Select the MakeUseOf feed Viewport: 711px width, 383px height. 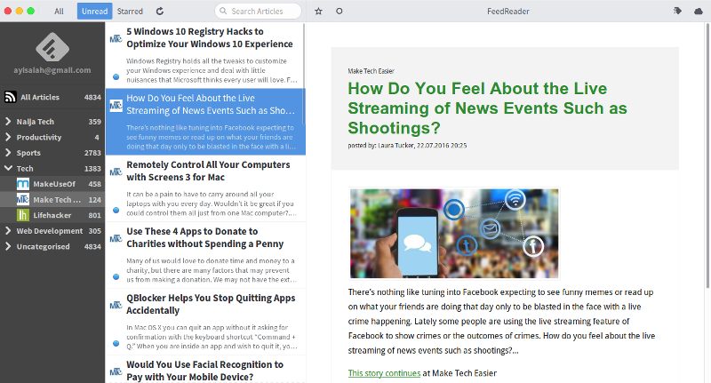click(52, 184)
